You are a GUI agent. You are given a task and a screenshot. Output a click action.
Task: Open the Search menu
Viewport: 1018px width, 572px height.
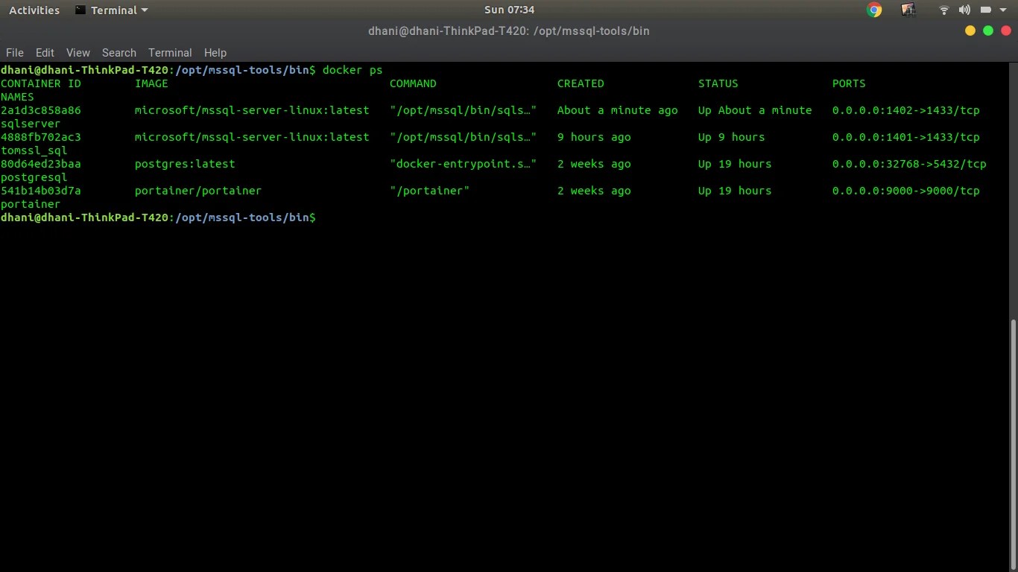click(119, 53)
